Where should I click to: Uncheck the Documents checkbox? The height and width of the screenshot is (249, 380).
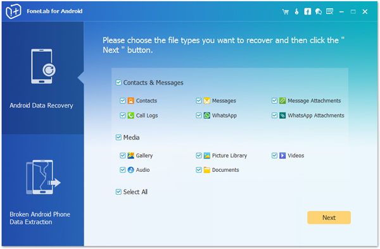click(x=199, y=170)
